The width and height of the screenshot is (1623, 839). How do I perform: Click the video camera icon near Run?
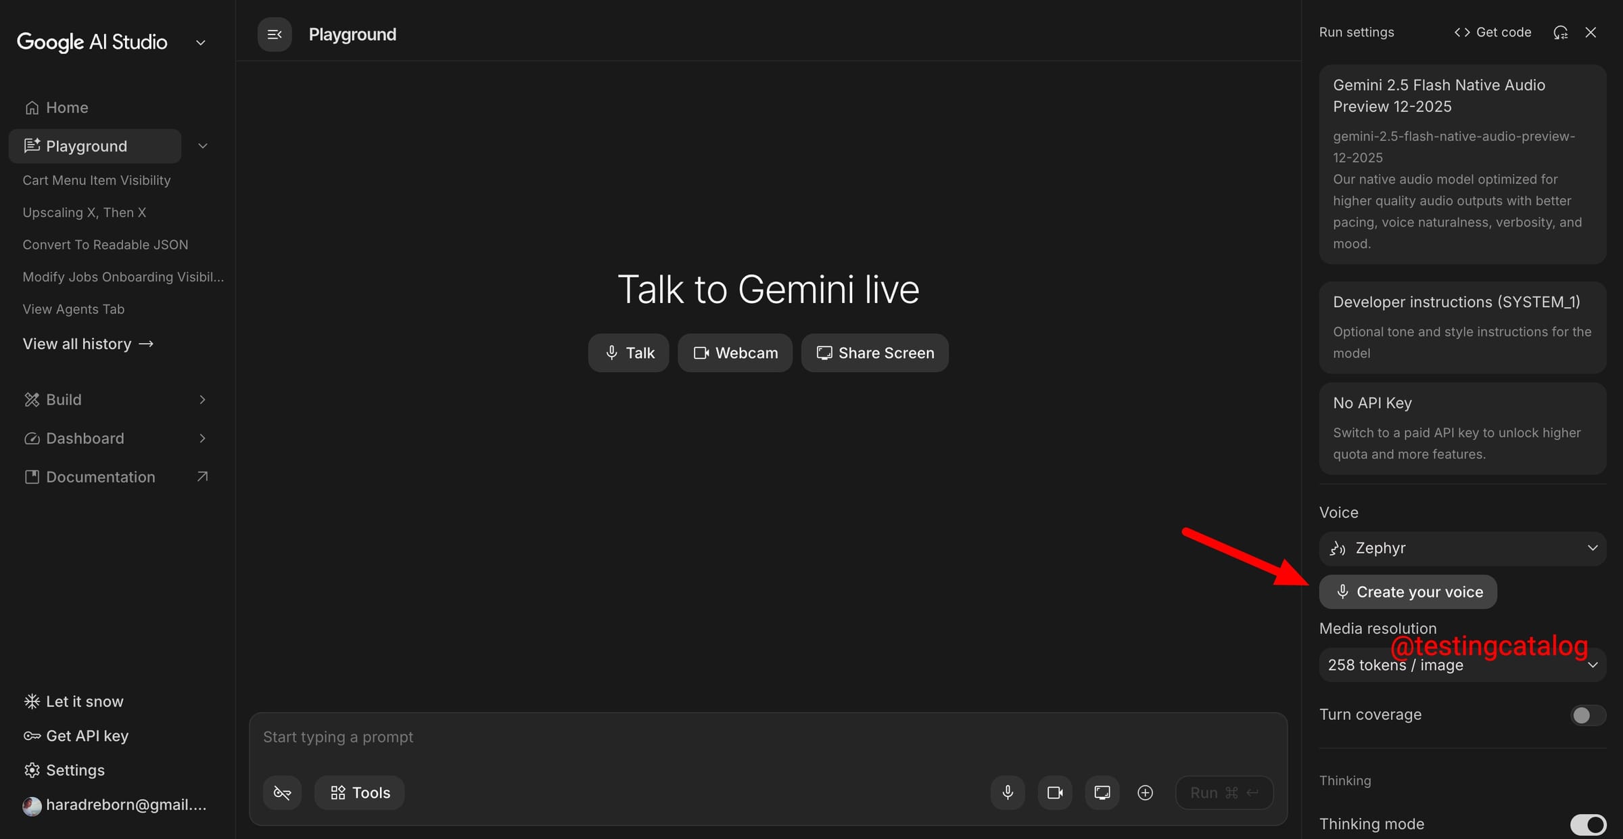click(x=1054, y=792)
